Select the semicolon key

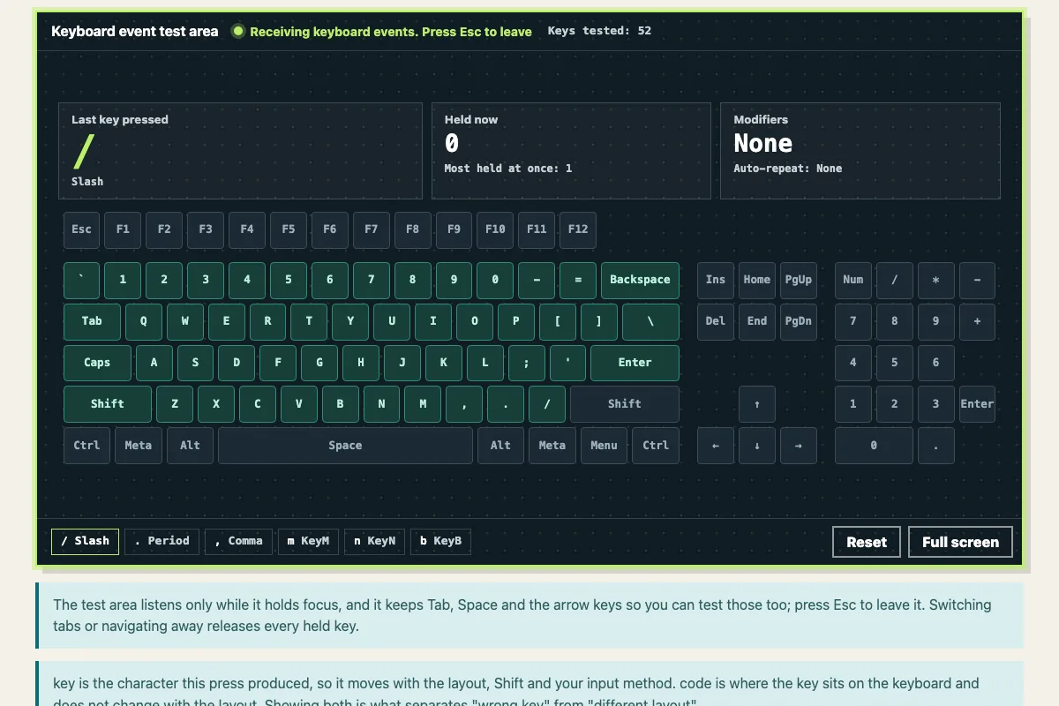527,363
